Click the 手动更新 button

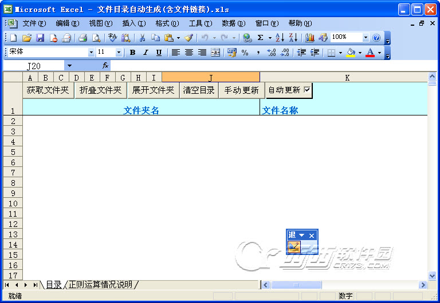coord(241,90)
